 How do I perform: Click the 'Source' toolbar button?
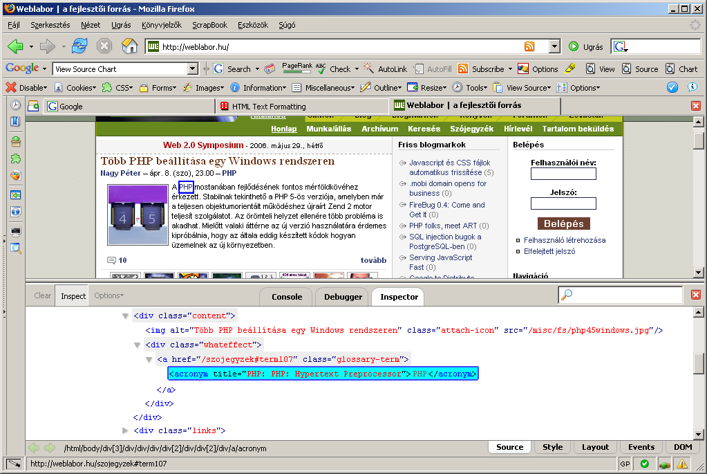(x=640, y=69)
